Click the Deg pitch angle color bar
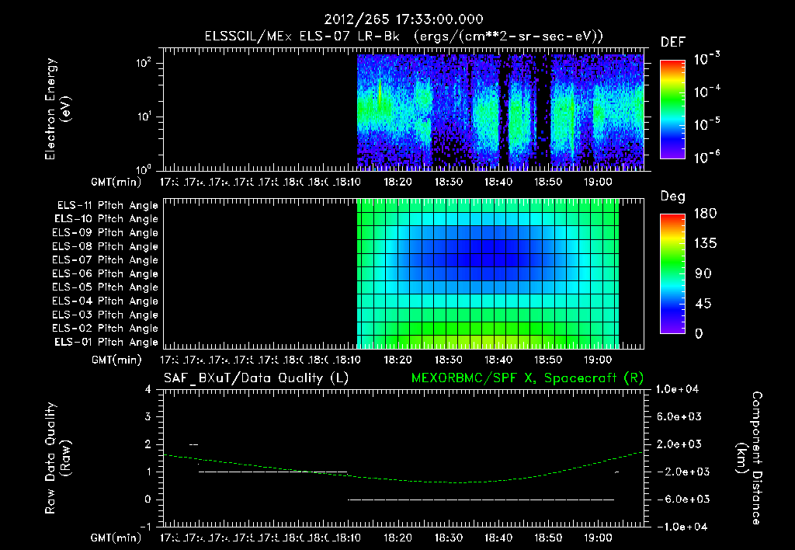Viewport: 795px width, 550px height. pos(672,273)
